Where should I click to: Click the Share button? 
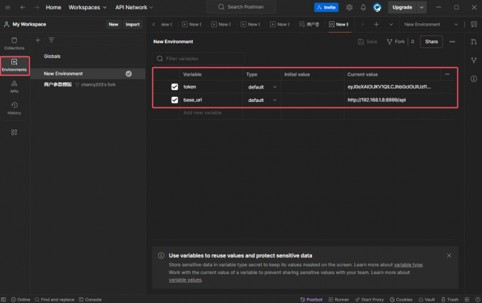coord(431,42)
